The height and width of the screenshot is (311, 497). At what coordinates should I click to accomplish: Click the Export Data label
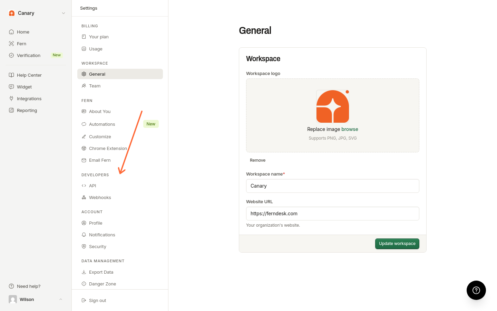[x=101, y=272]
